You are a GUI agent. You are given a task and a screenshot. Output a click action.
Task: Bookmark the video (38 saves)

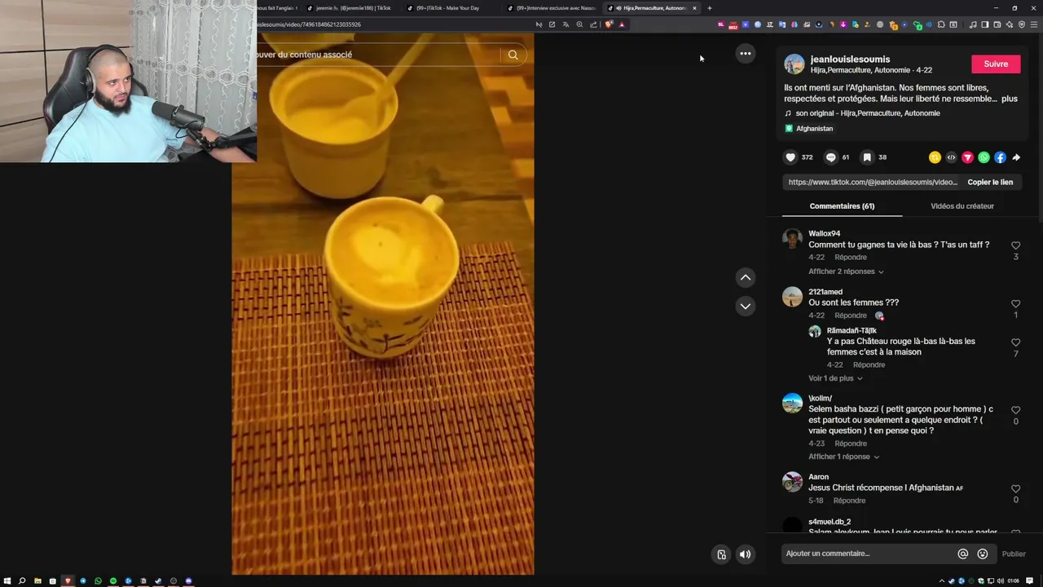pos(867,157)
